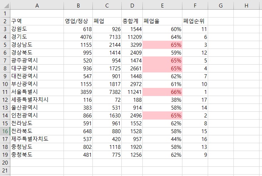This screenshot has width=262, height=176.
Task: Click highlighted 65% cell for 대구광역시
Action: click(162, 68)
